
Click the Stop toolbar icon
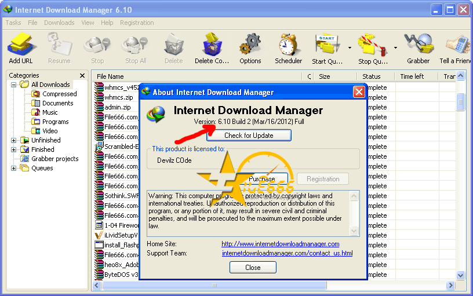97,48
